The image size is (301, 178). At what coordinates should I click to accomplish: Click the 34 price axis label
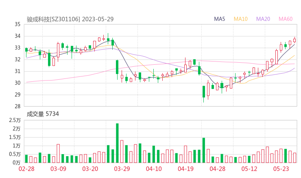coord(17,36)
